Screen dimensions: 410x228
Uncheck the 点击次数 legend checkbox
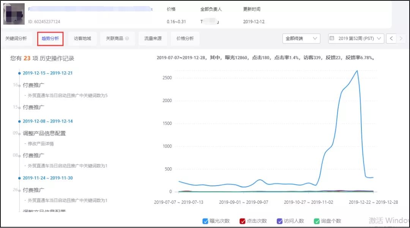pos(243,220)
